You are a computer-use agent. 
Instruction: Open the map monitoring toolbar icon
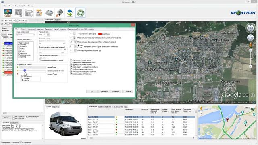pos(8,12)
